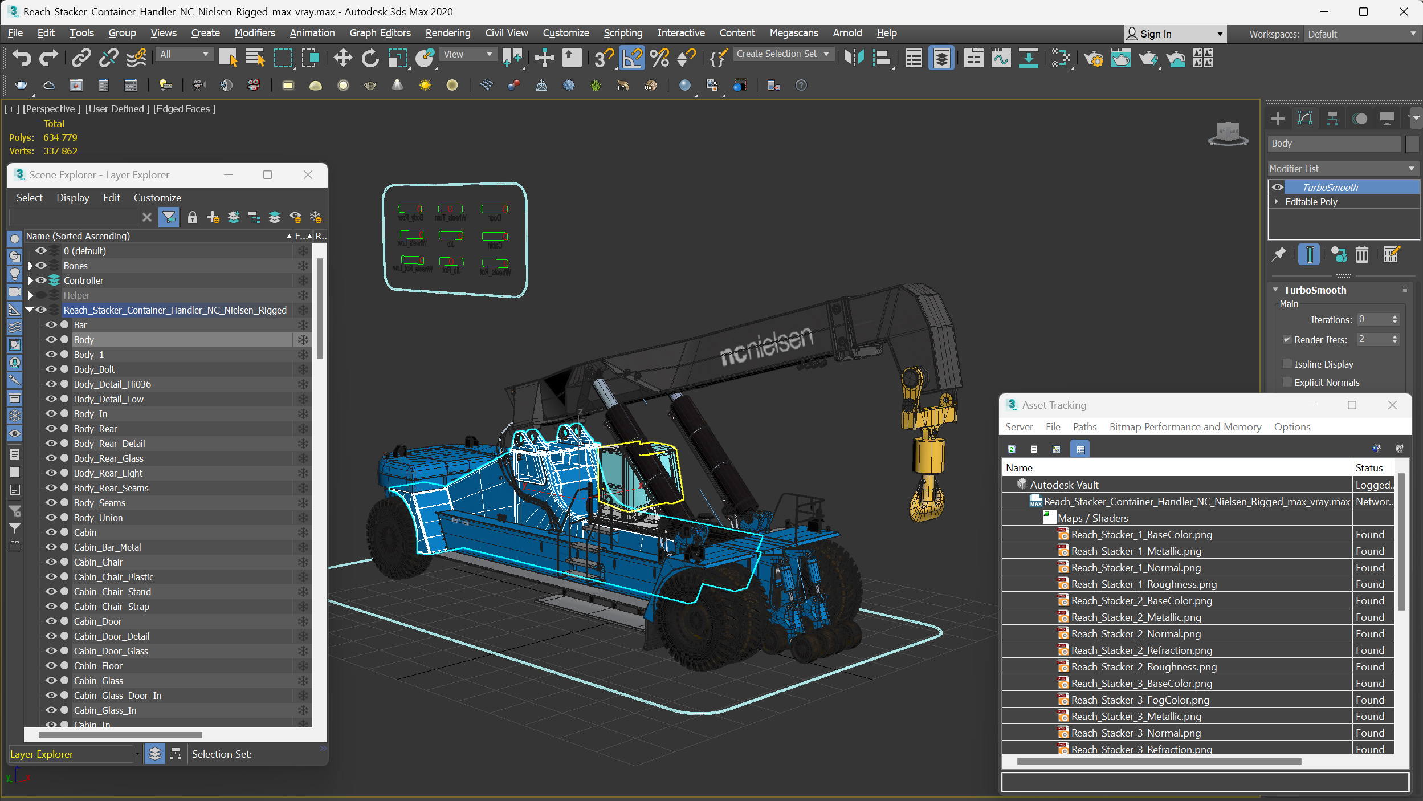Click the Redo arrow icon
The height and width of the screenshot is (801, 1423).
[x=48, y=58]
